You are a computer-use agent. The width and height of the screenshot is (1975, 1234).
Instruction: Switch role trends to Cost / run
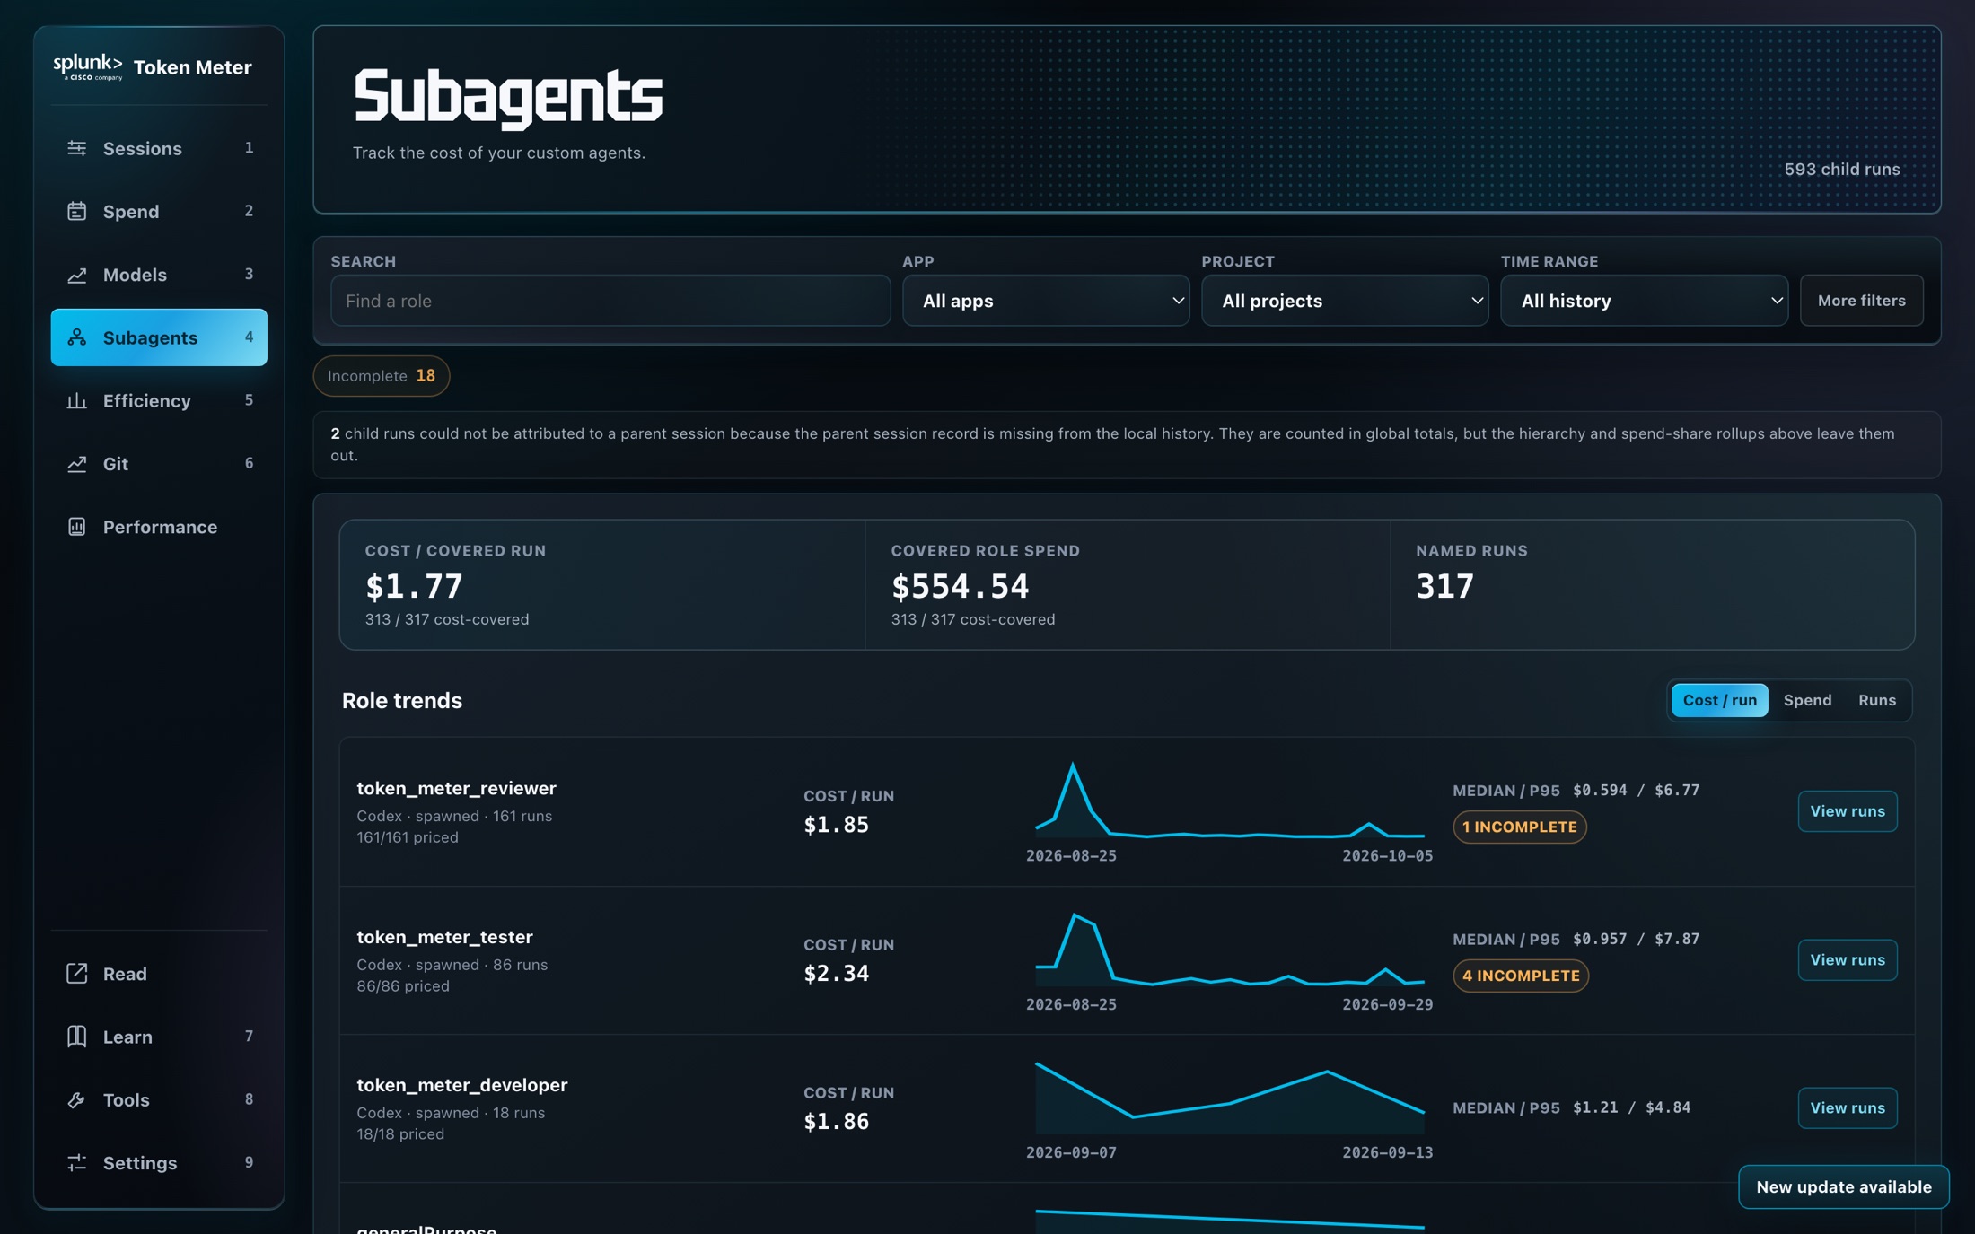point(1719,700)
